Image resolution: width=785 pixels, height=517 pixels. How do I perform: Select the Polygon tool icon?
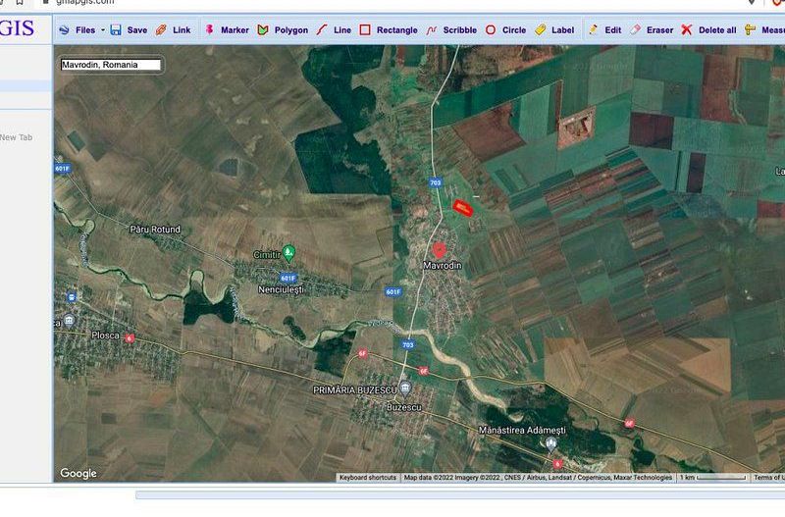click(x=263, y=30)
